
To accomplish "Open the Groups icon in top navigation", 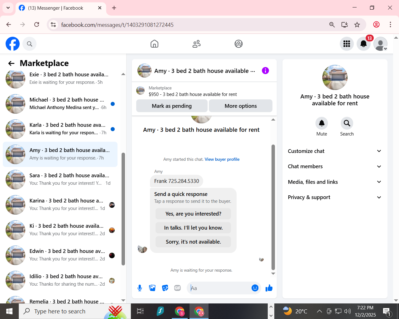I will 238,44.
